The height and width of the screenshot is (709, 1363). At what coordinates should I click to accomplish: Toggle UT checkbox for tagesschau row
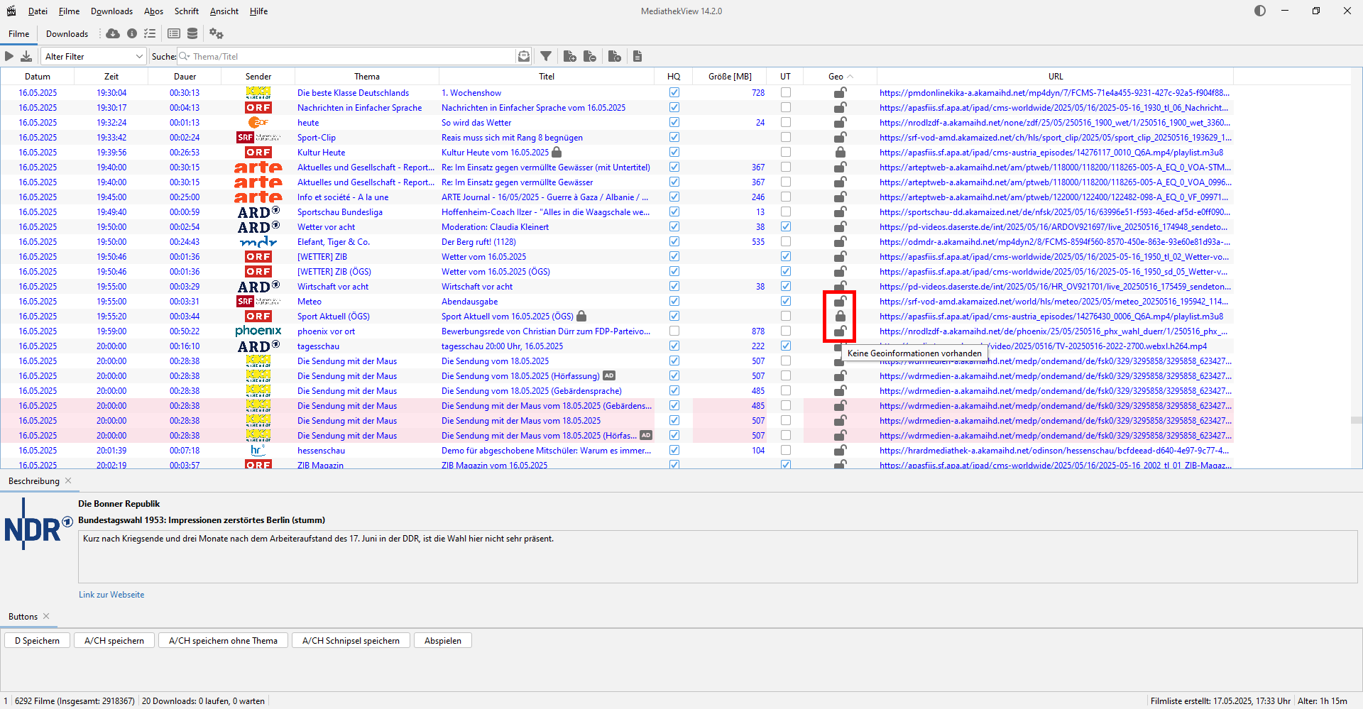click(x=786, y=346)
